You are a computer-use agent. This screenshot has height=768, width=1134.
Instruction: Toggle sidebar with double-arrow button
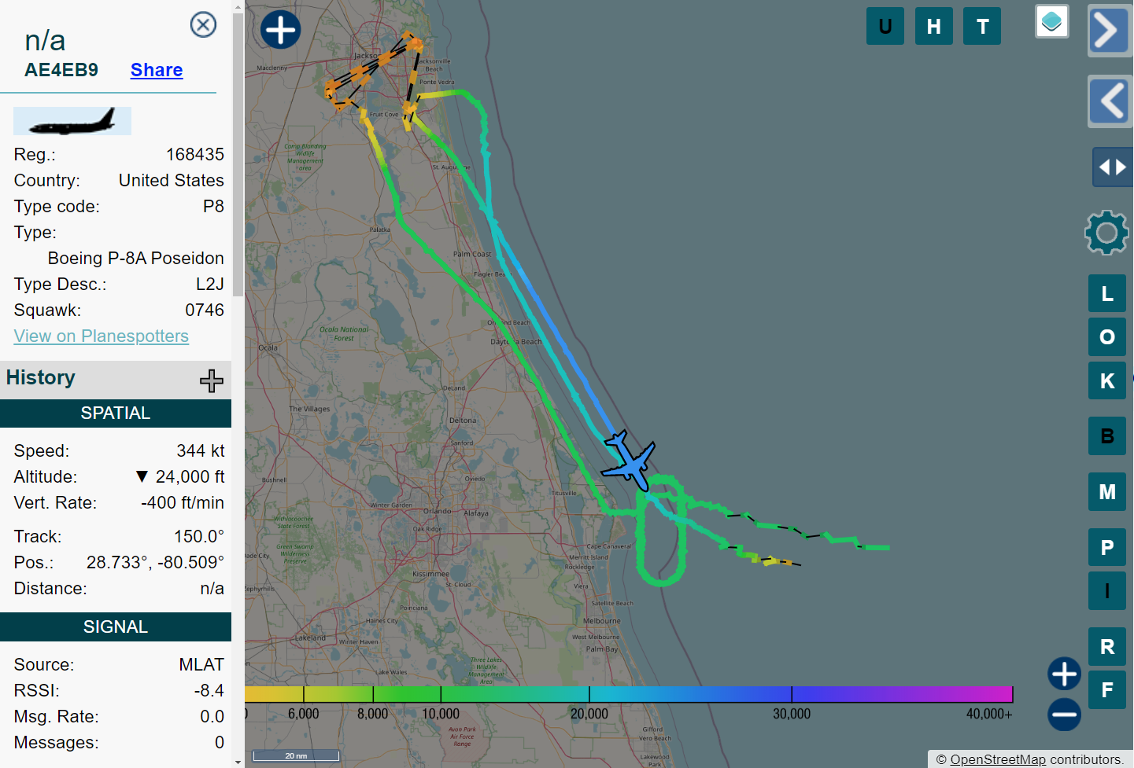1113,167
